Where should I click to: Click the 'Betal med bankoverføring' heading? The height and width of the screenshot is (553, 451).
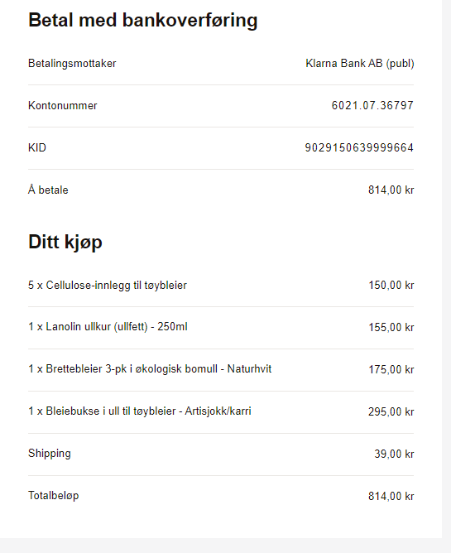(x=143, y=20)
